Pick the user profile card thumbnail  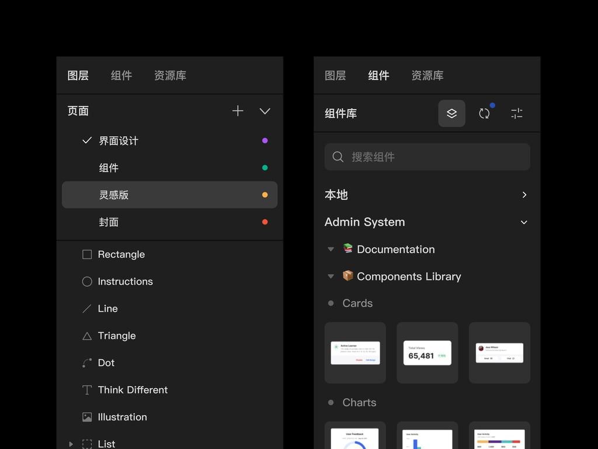pyautogui.click(x=500, y=353)
